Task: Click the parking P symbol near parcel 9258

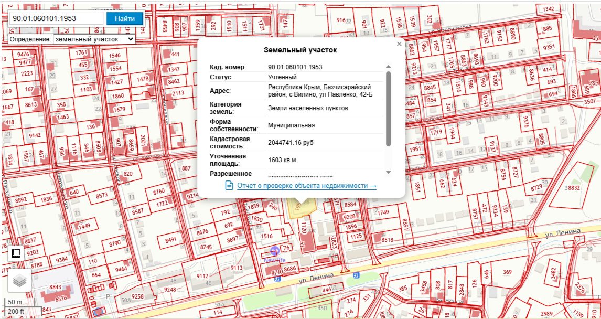Action: [108, 297]
